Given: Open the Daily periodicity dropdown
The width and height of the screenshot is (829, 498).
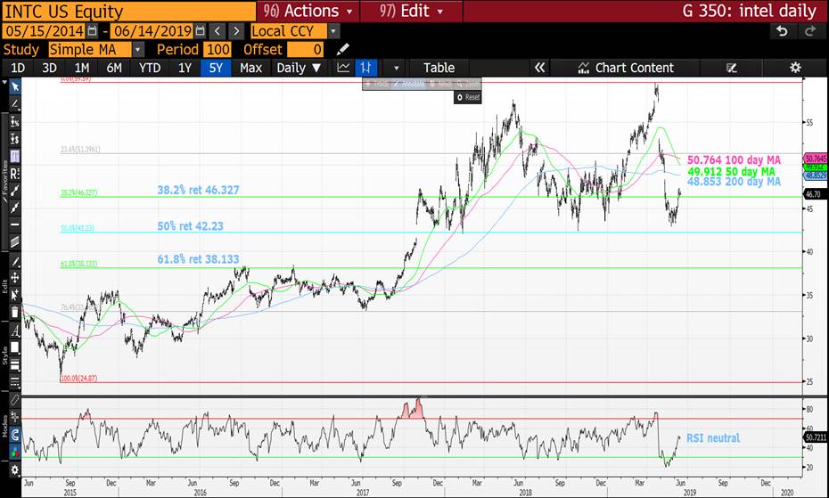Looking at the screenshot, I should (x=299, y=68).
